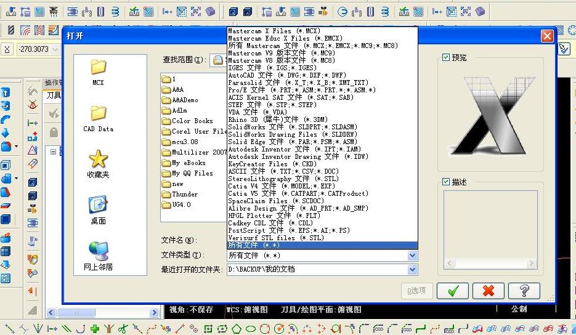The image size is (576, 335).
Task: Click the four-pane layout grid icon
Action: pyautogui.click(x=6, y=251)
